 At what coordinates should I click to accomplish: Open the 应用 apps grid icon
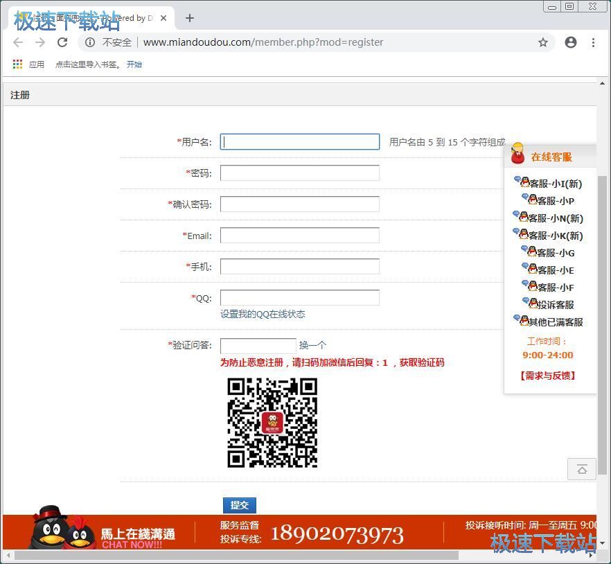coord(17,64)
